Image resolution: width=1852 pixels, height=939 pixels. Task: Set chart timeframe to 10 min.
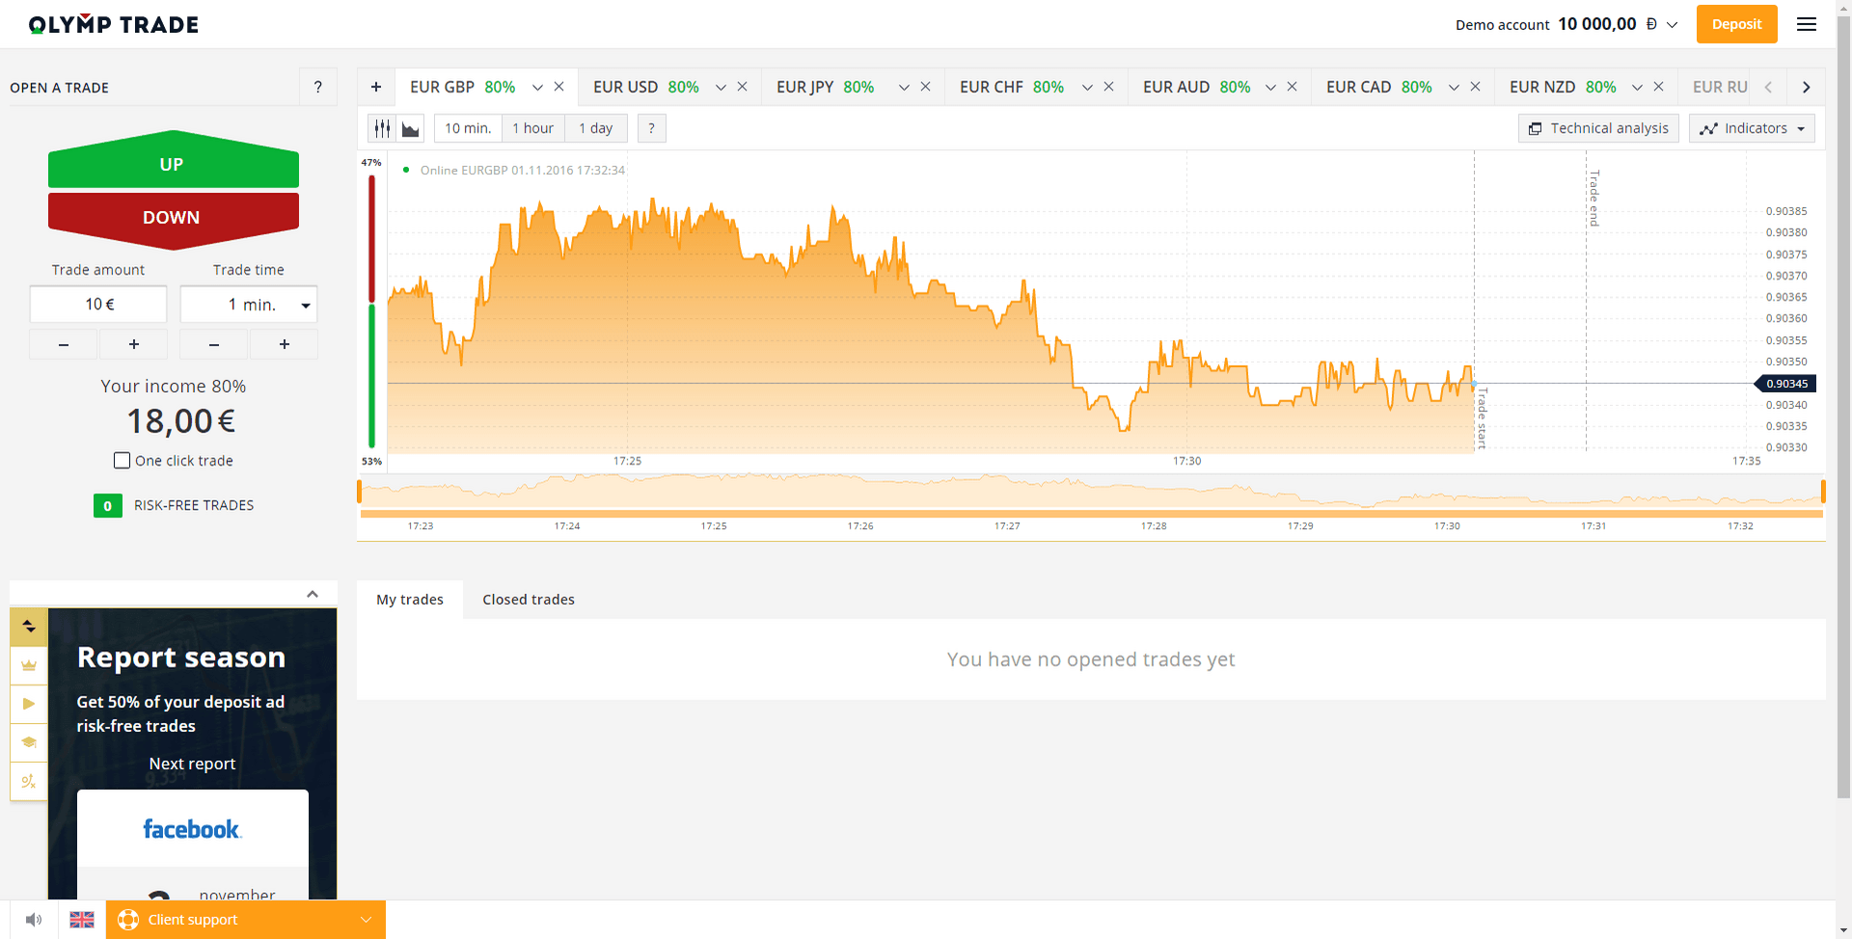[468, 128]
